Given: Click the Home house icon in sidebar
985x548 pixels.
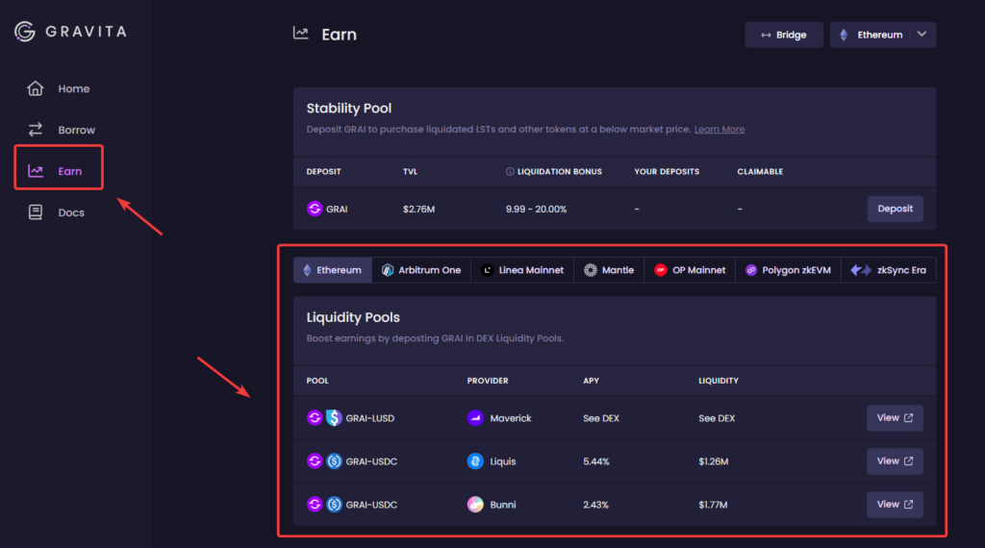Looking at the screenshot, I should tap(36, 88).
